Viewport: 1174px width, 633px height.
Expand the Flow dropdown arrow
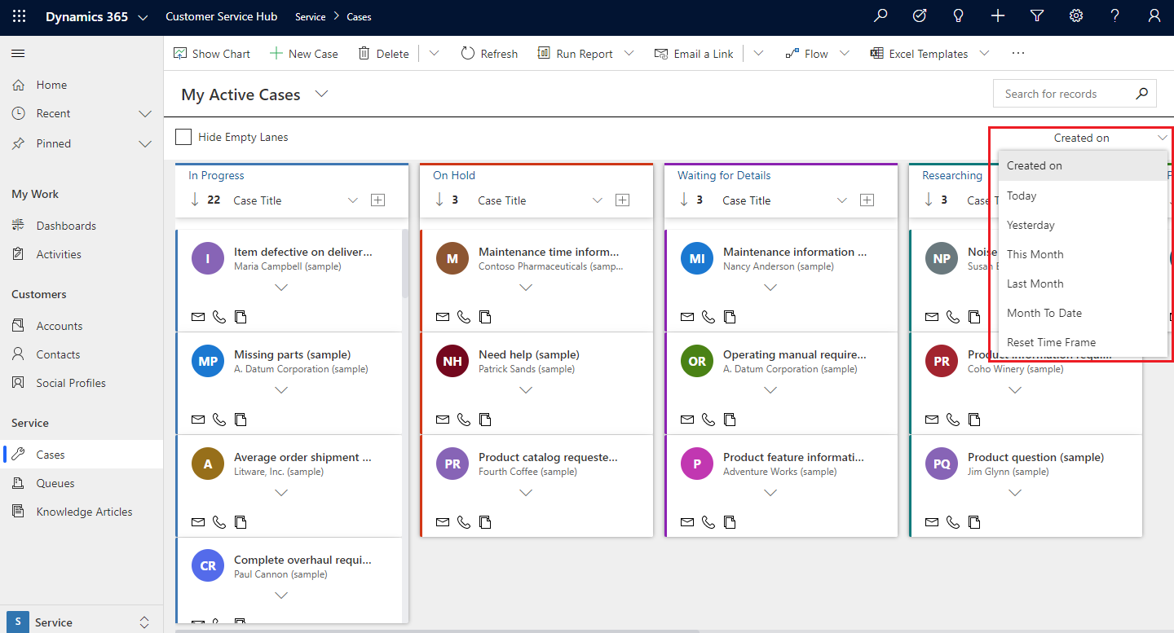[844, 53]
